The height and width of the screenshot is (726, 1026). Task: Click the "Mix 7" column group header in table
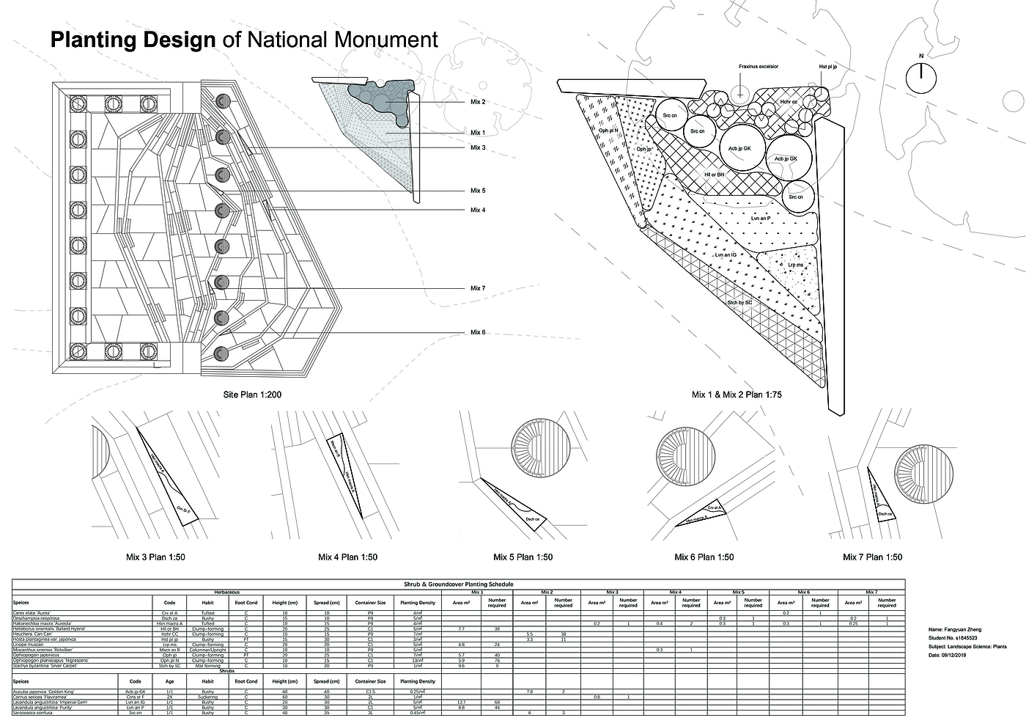tap(871, 591)
